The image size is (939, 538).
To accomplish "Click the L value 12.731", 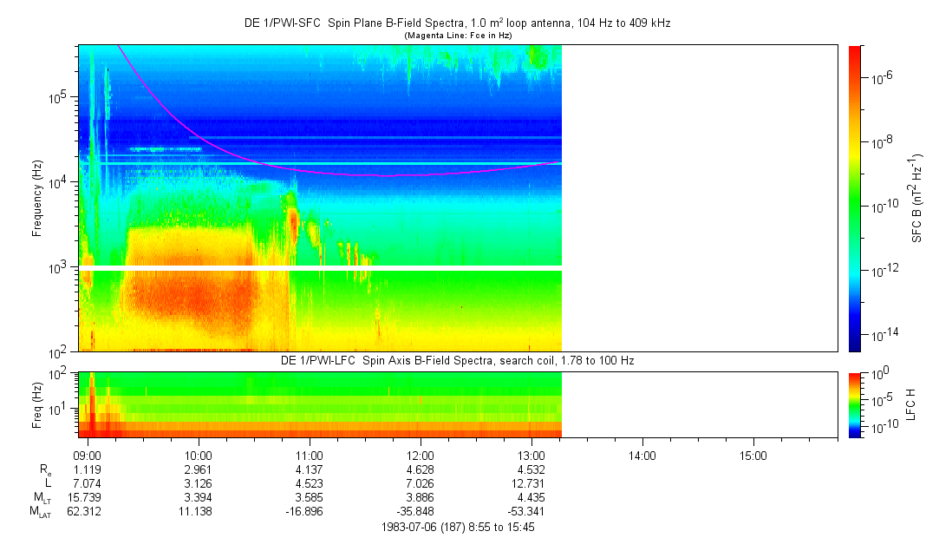I will (531, 483).
